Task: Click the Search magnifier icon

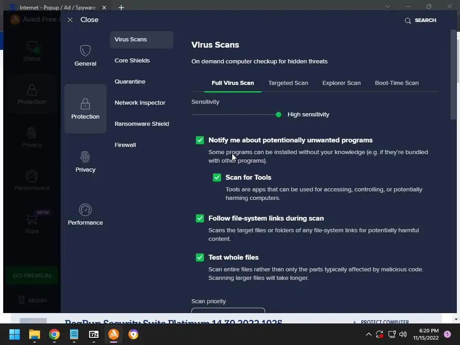Action: 407,21
